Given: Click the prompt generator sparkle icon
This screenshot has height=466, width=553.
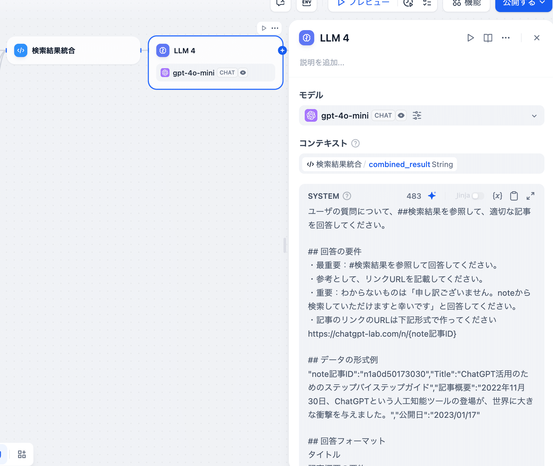Looking at the screenshot, I should (432, 196).
